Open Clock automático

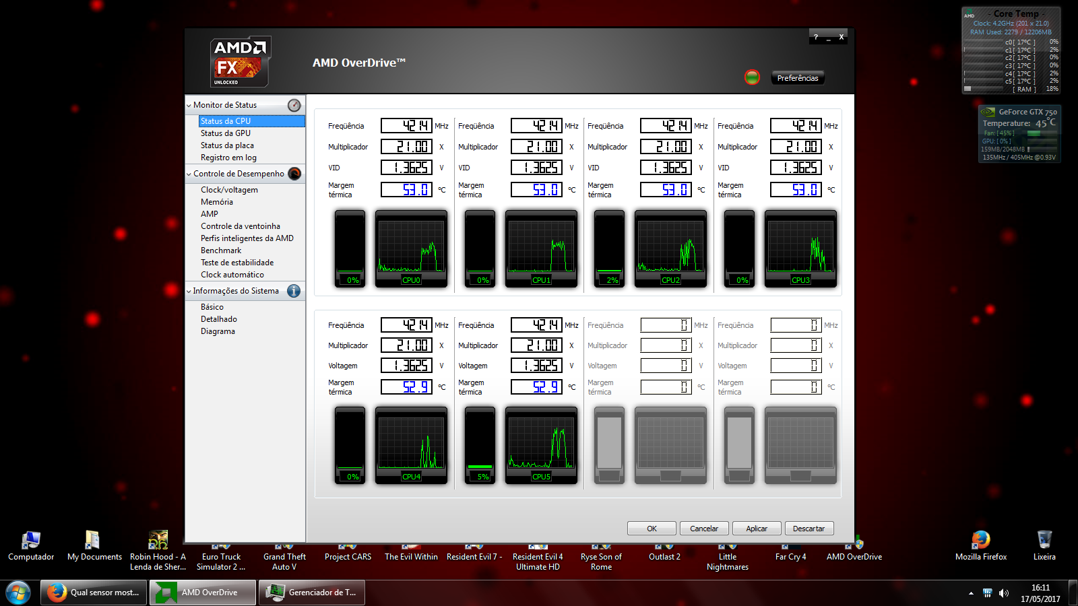(232, 275)
